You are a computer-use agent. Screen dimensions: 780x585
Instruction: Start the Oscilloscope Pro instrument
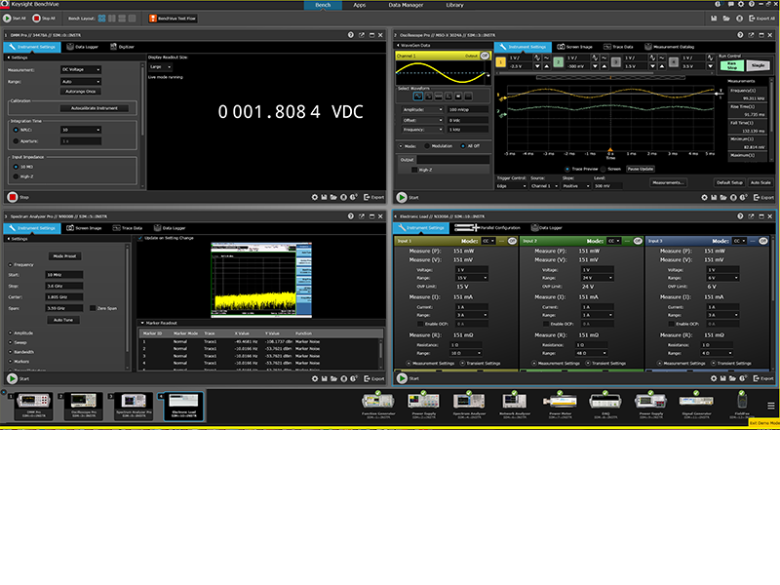pyautogui.click(x=399, y=196)
